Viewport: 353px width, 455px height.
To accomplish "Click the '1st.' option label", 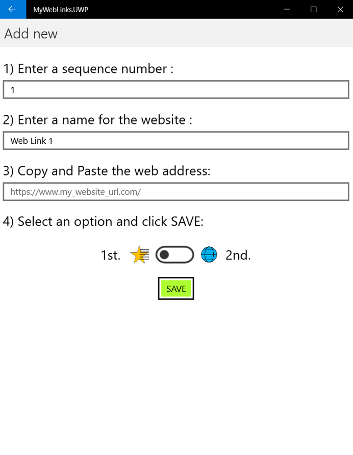I will tap(111, 255).
